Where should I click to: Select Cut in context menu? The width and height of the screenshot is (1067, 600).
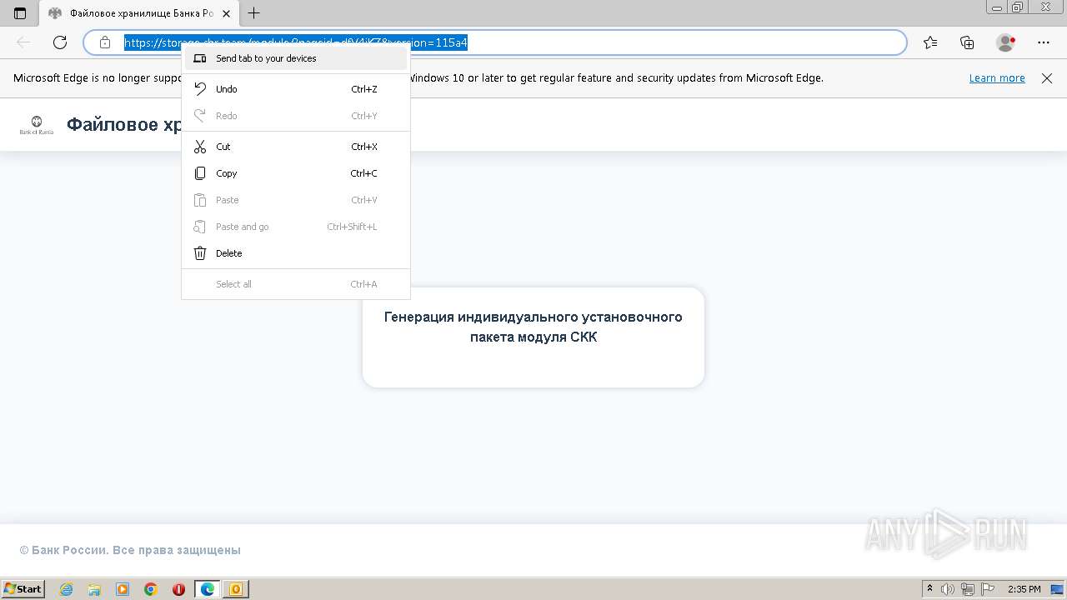[x=296, y=147]
